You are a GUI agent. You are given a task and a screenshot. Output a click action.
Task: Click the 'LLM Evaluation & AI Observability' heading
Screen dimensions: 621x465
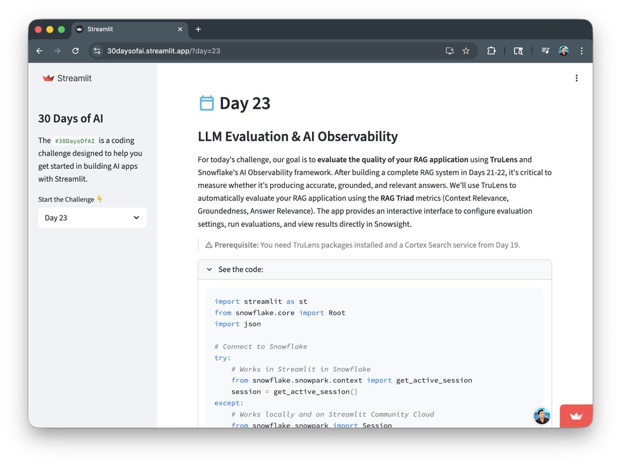298,137
